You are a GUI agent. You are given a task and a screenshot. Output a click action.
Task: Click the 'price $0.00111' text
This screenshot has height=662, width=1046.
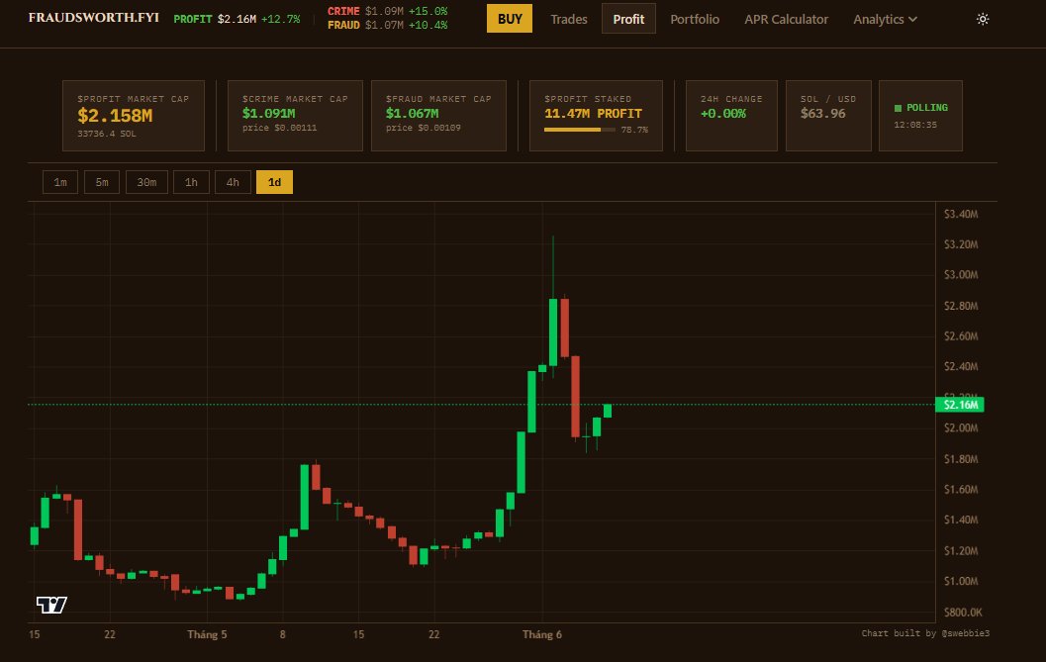279,128
